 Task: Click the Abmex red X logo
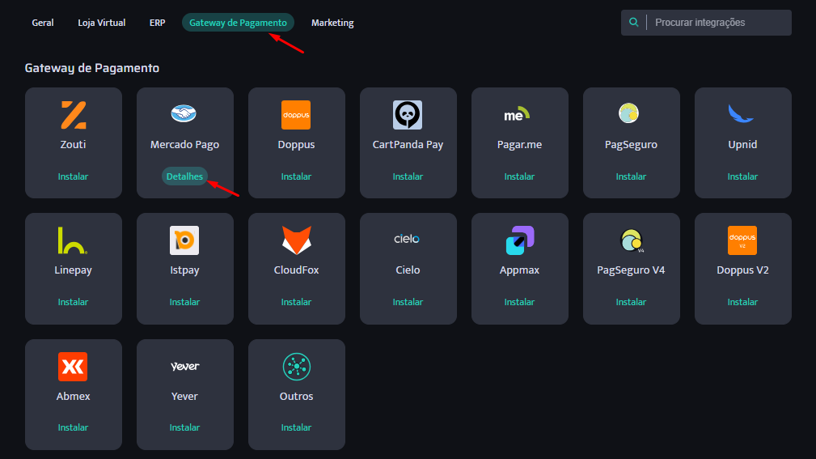click(x=73, y=367)
